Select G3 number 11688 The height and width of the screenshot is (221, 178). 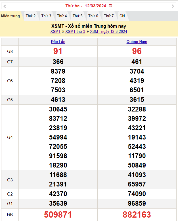[58, 175]
